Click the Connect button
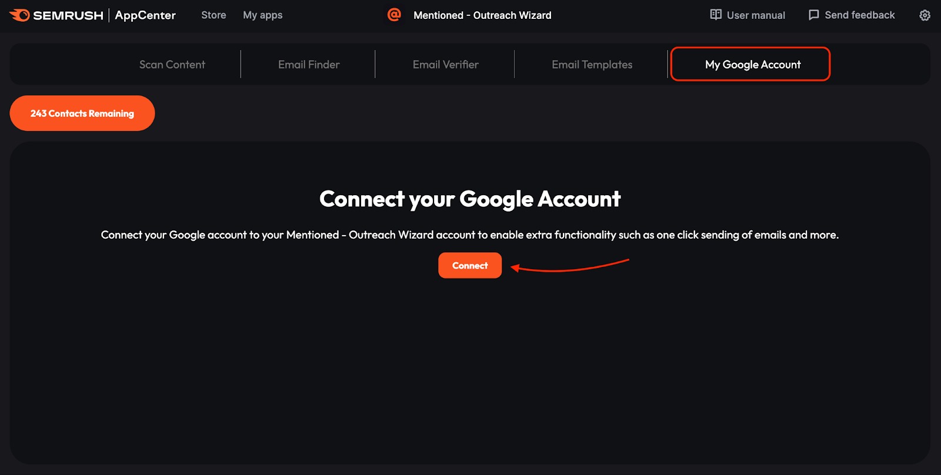The image size is (941, 475). (469, 265)
